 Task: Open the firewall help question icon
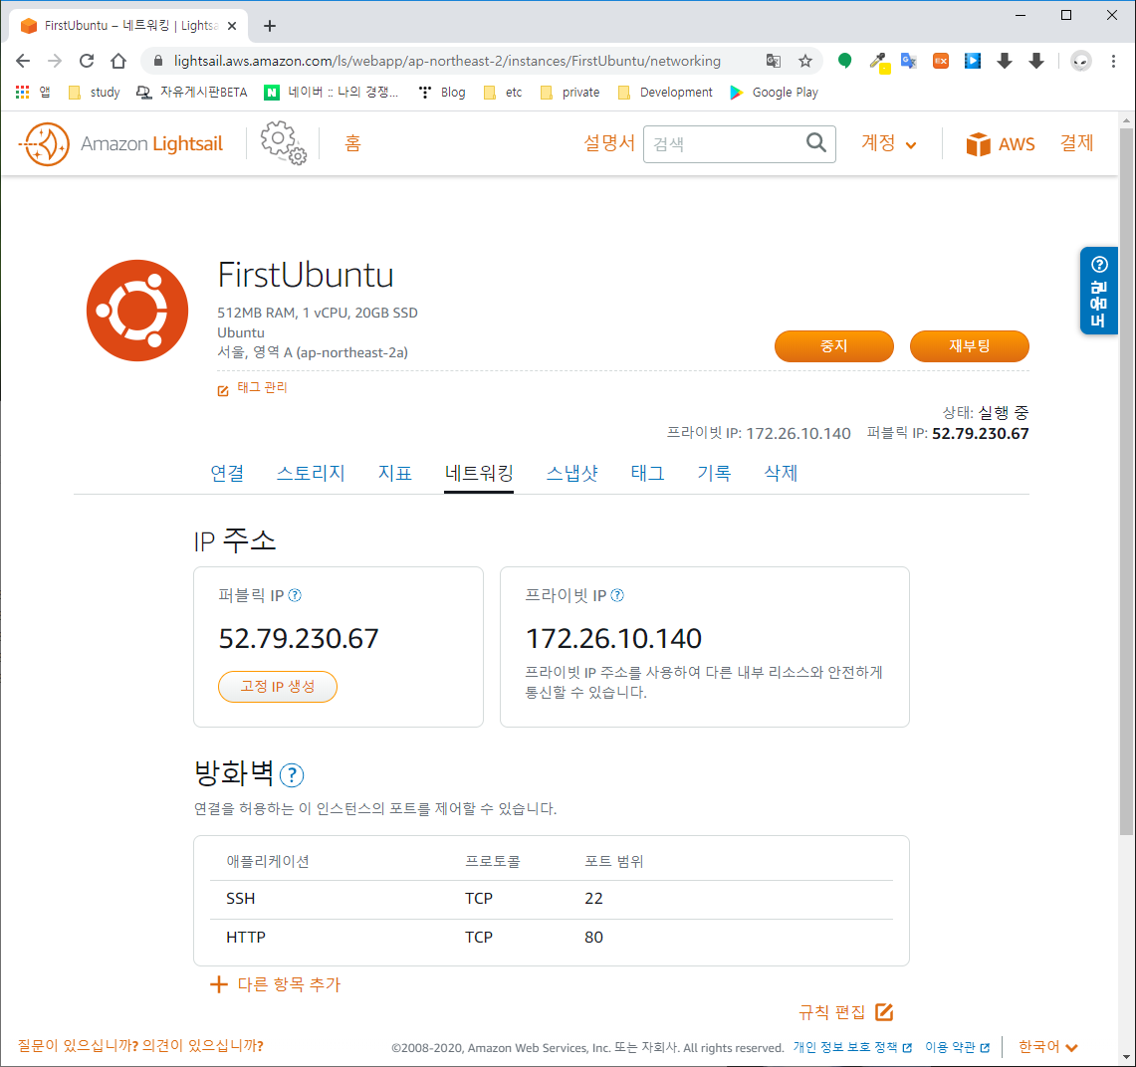point(292,775)
